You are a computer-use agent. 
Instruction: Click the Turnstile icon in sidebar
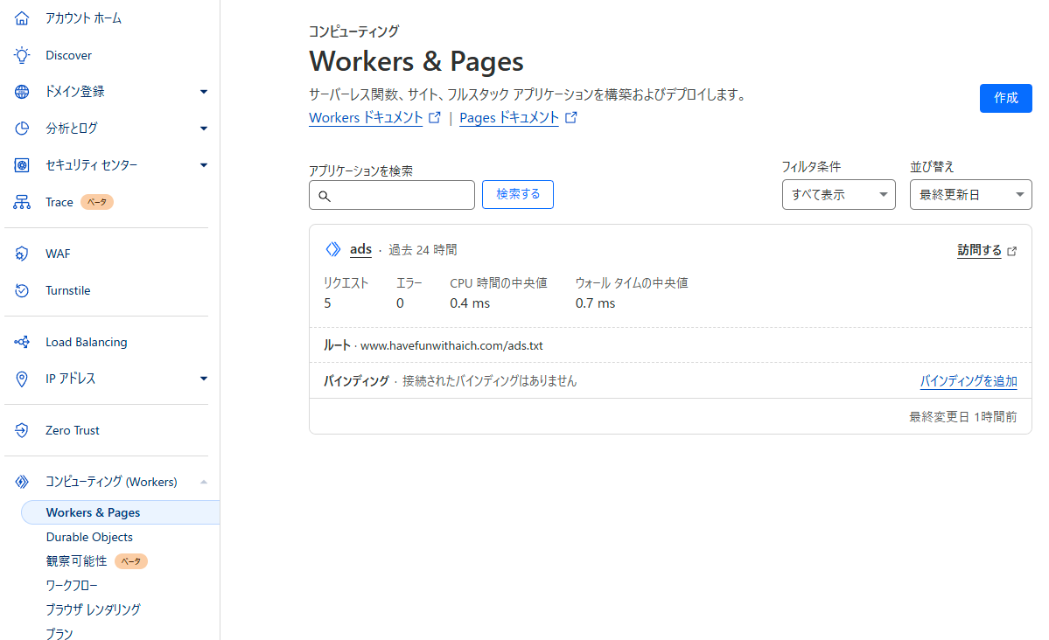pyautogui.click(x=21, y=290)
